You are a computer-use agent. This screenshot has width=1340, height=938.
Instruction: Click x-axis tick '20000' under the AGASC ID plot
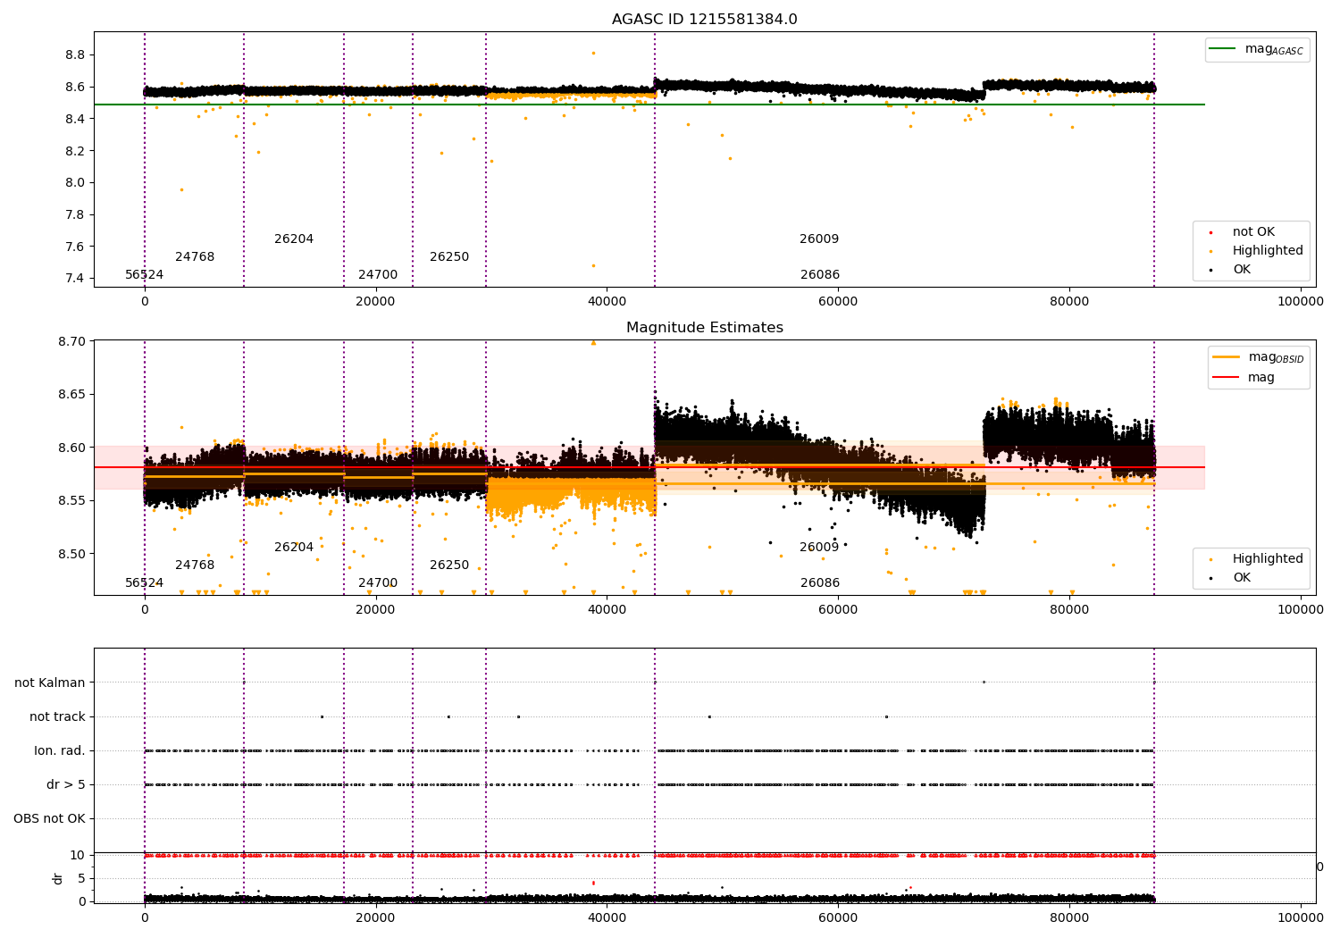click(376, 302)
